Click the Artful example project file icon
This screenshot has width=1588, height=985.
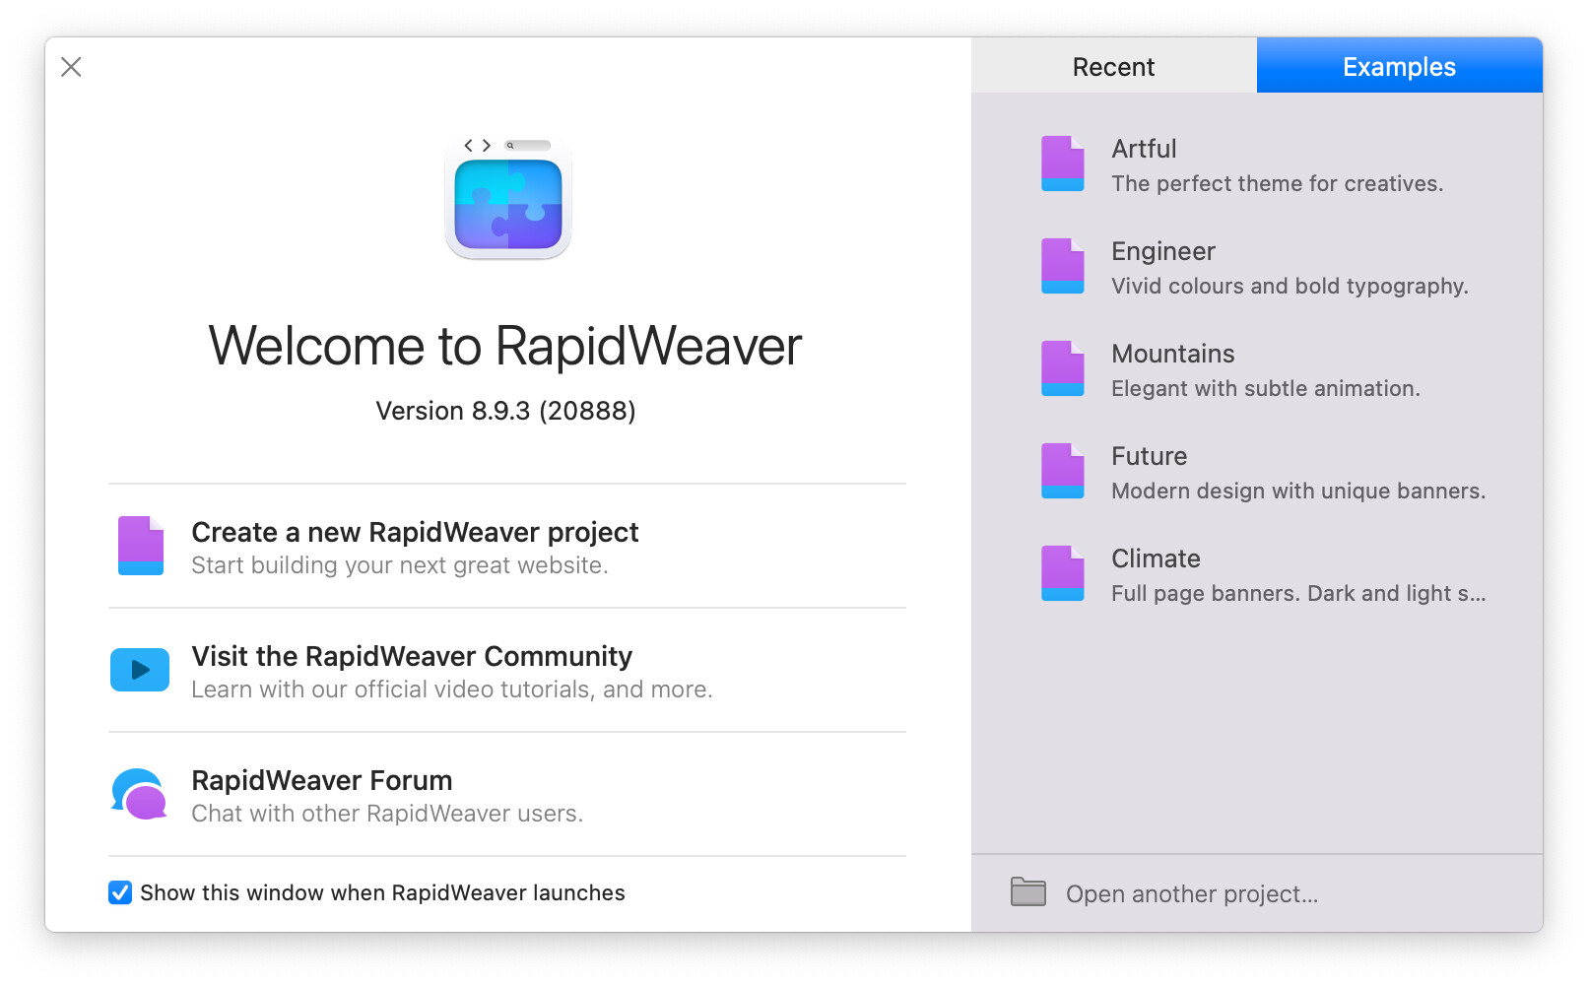pyautogui.click(x=1063, y=164)
